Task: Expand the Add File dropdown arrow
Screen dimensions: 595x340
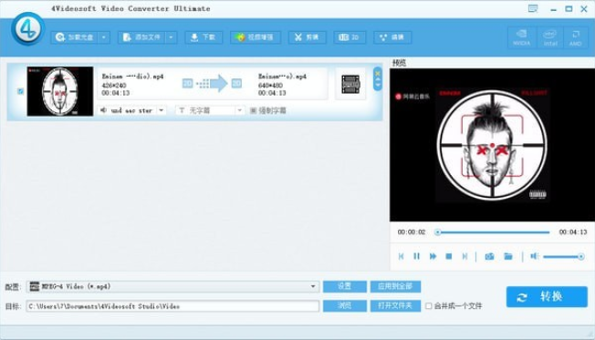Action: tap(172, 37)
